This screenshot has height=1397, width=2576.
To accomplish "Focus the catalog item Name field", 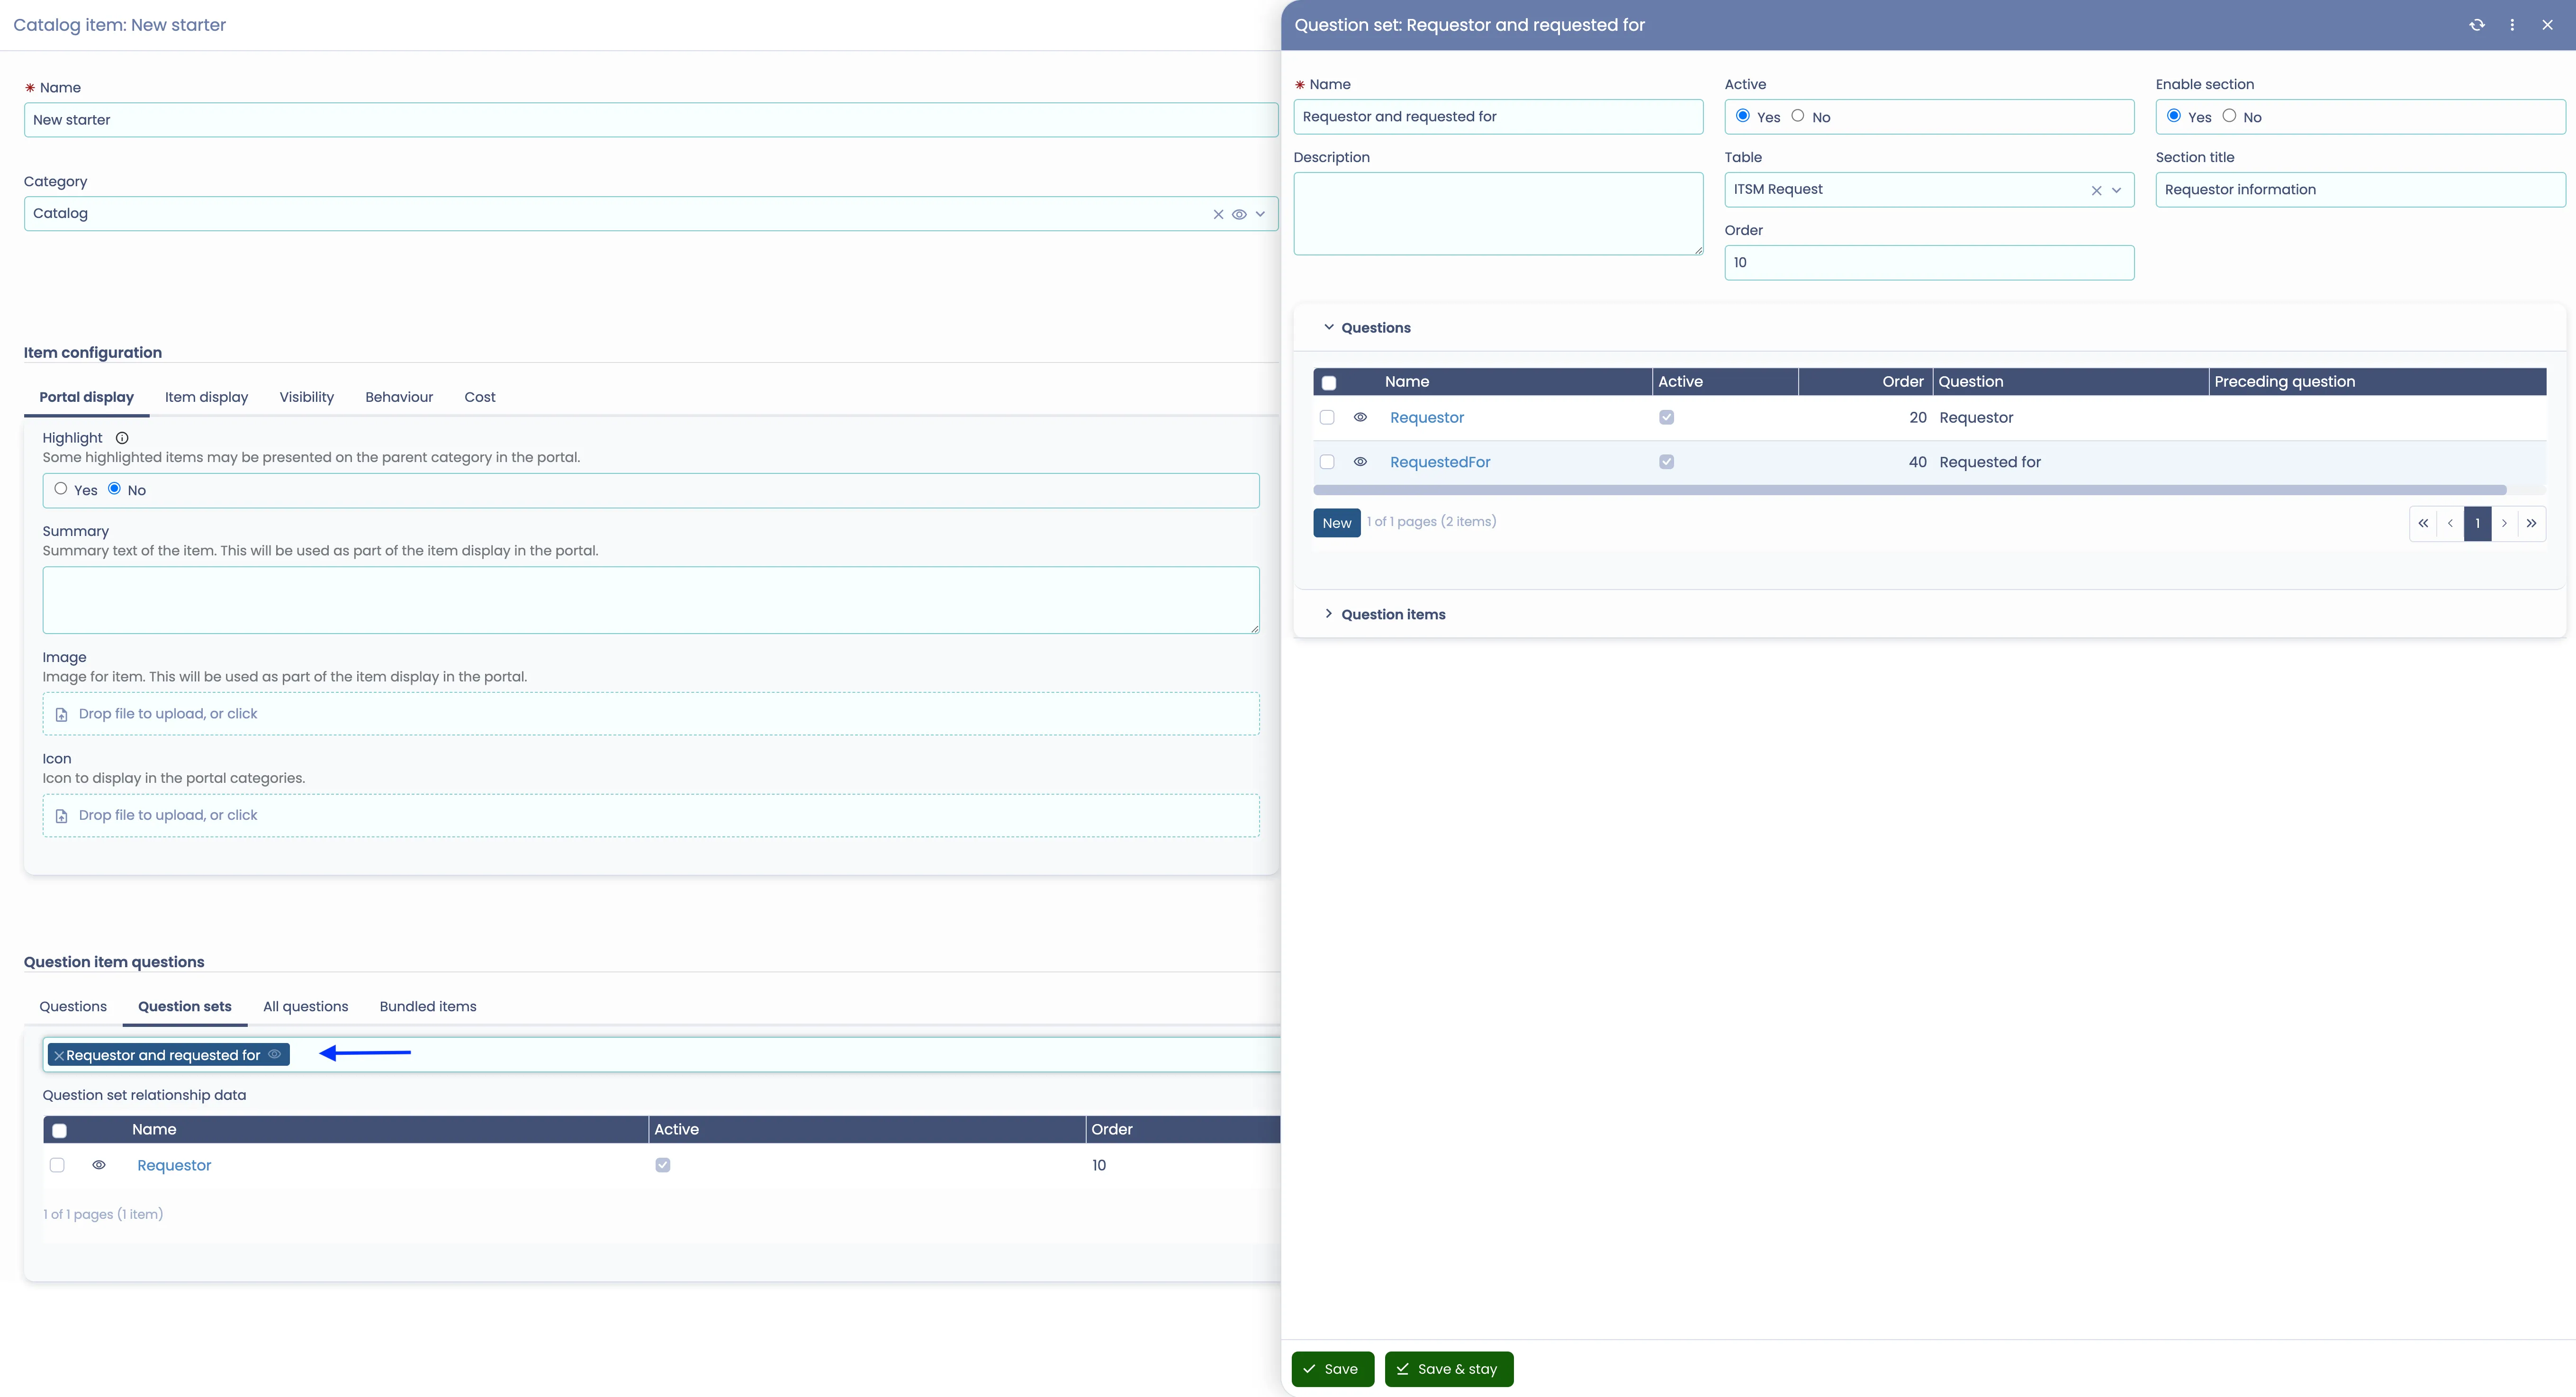I will pyautogui.click(x=651, y=120).
